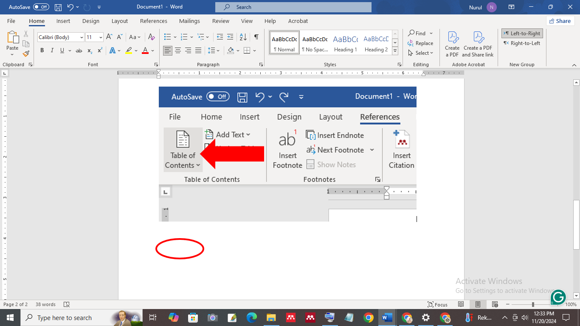Click the vertical scrollbar thumb
580x326 pixels.
pos(576,225)
